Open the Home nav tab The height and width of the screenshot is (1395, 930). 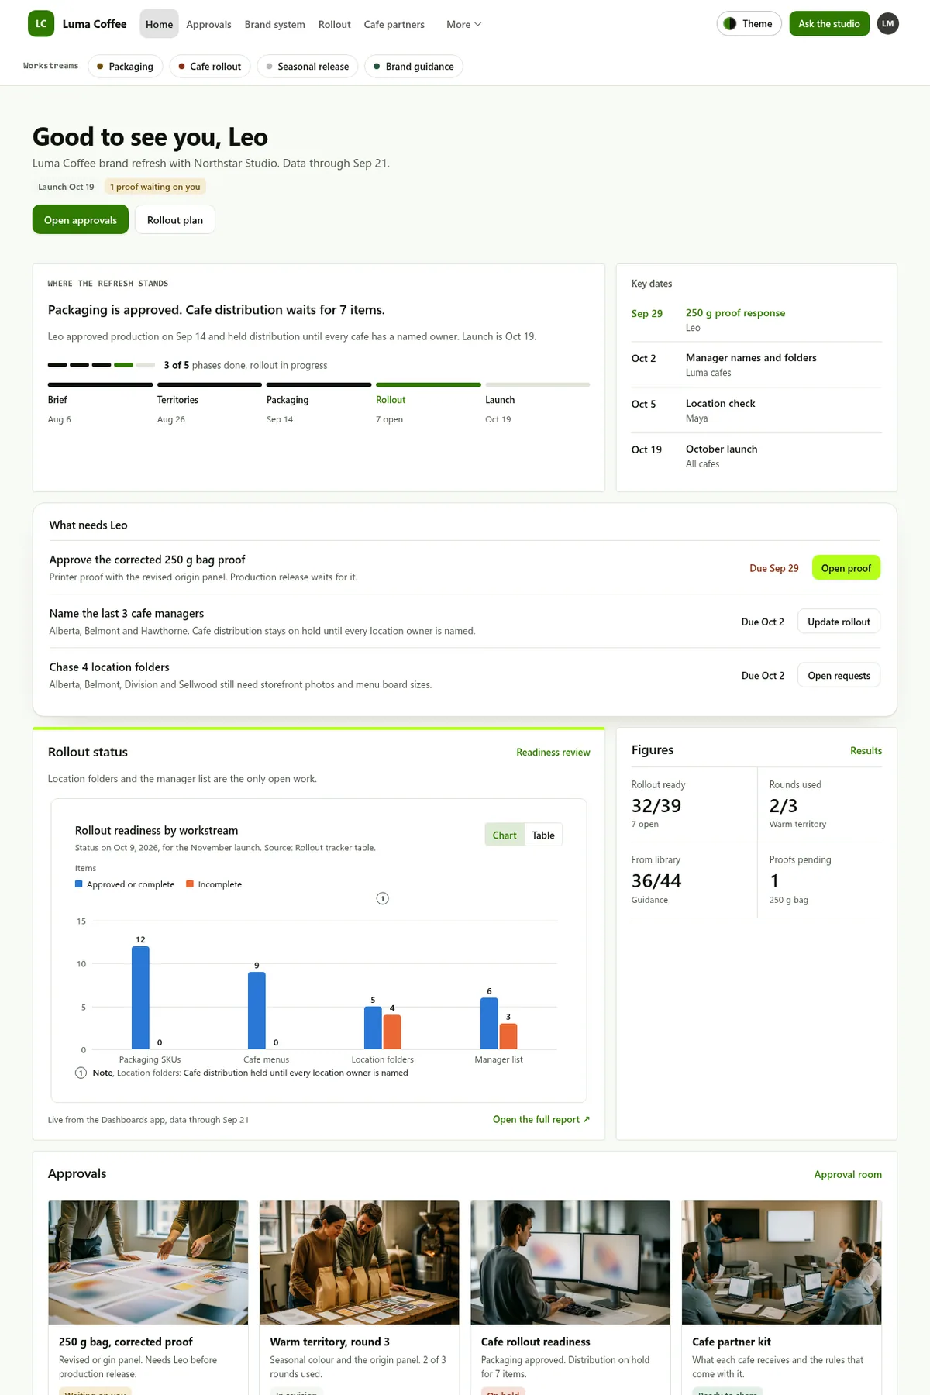[x=159, y=25]
